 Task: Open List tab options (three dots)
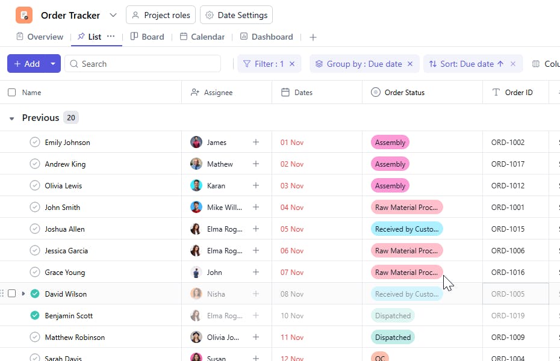[x=111, y=37]
